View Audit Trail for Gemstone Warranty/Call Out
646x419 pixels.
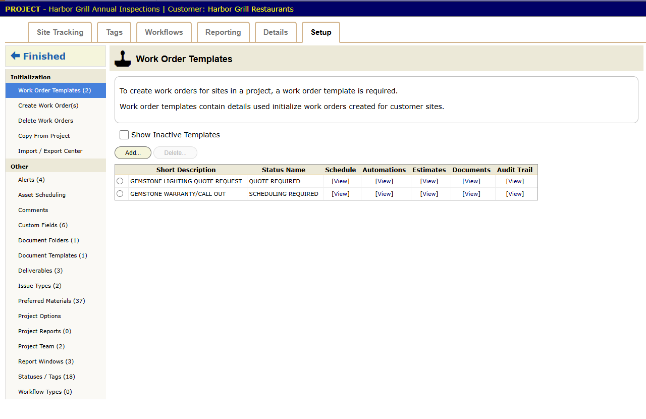click(515, 194)
